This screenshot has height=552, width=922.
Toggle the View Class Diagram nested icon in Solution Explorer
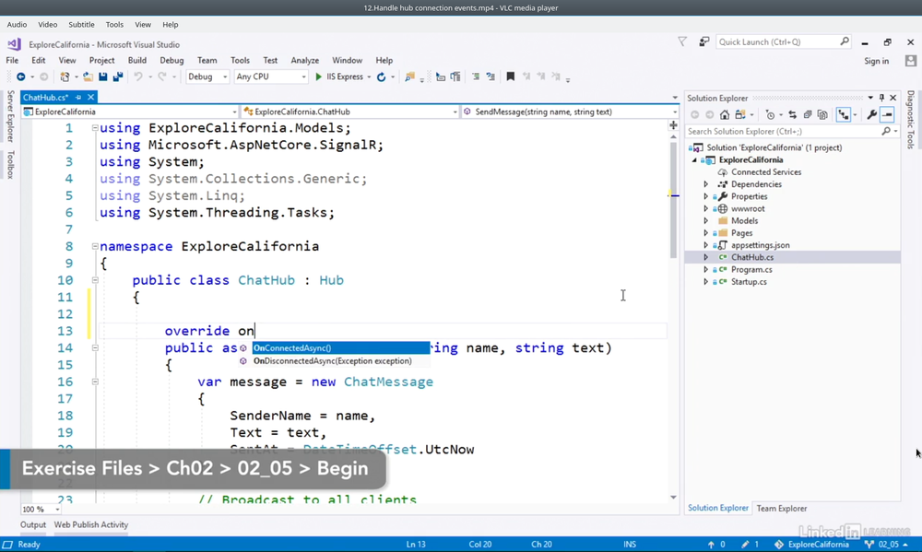click(844, 114)
